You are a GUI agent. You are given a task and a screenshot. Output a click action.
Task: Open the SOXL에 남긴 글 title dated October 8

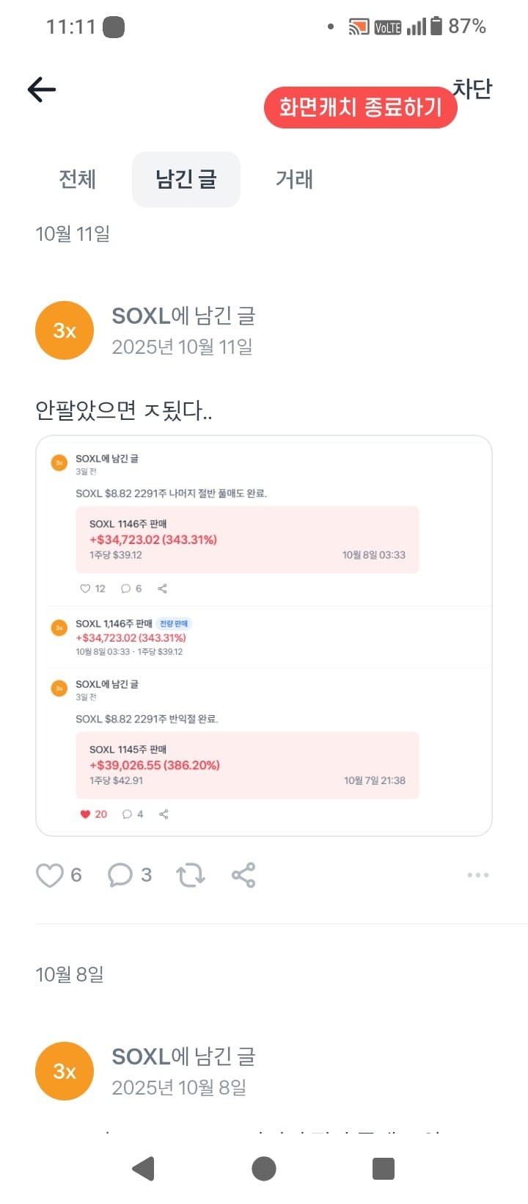click(x=183, y=1056)
